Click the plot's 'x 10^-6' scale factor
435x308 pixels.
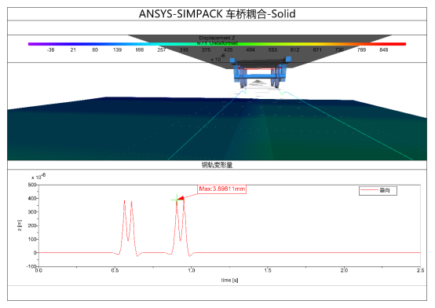[38, 177]
